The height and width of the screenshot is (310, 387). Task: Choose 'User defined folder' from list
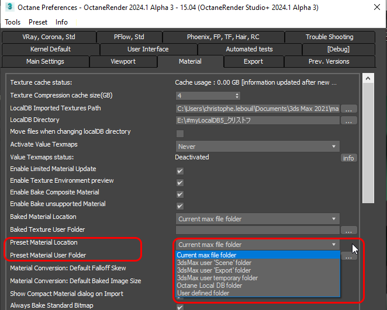point(203,293)
